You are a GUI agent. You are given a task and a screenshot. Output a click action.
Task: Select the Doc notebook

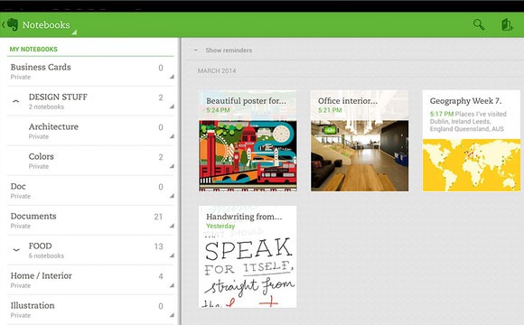90,190
